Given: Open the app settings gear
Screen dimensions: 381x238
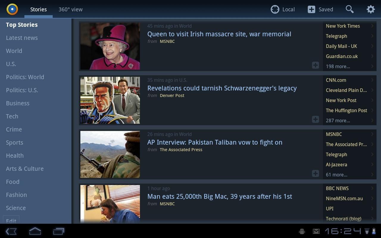Looking at the screenshot, I should pos(371,9).
